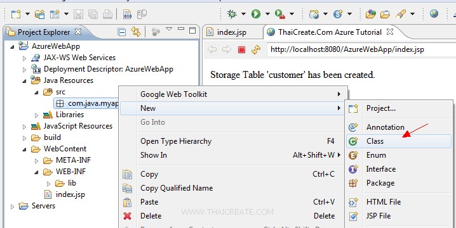
Task: Create a new Interface
Action: click(399, 169)
